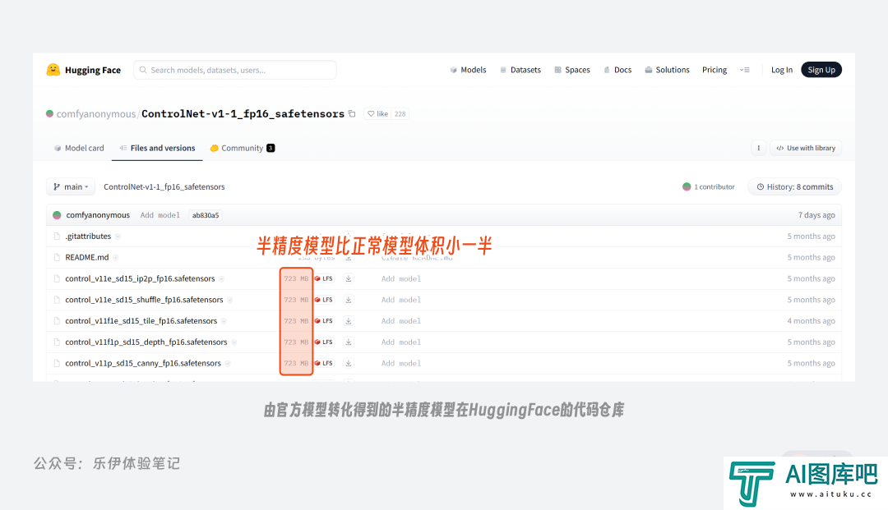Download the depth_fp16 safetensors file
Viewport: 888px width, 510px height.
[x=349, y=342]
